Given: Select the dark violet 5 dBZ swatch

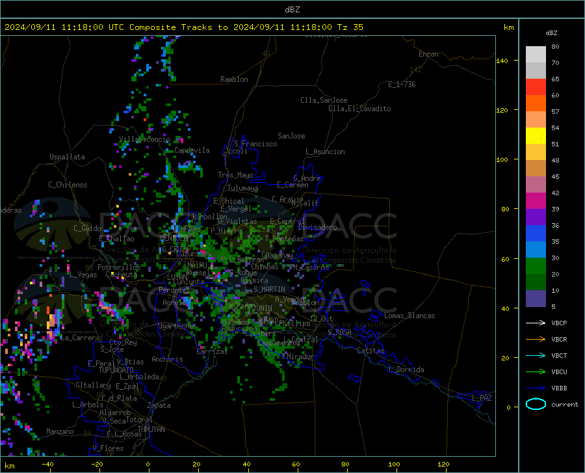Looking at the screenshot, I should (x=536, y=299).
